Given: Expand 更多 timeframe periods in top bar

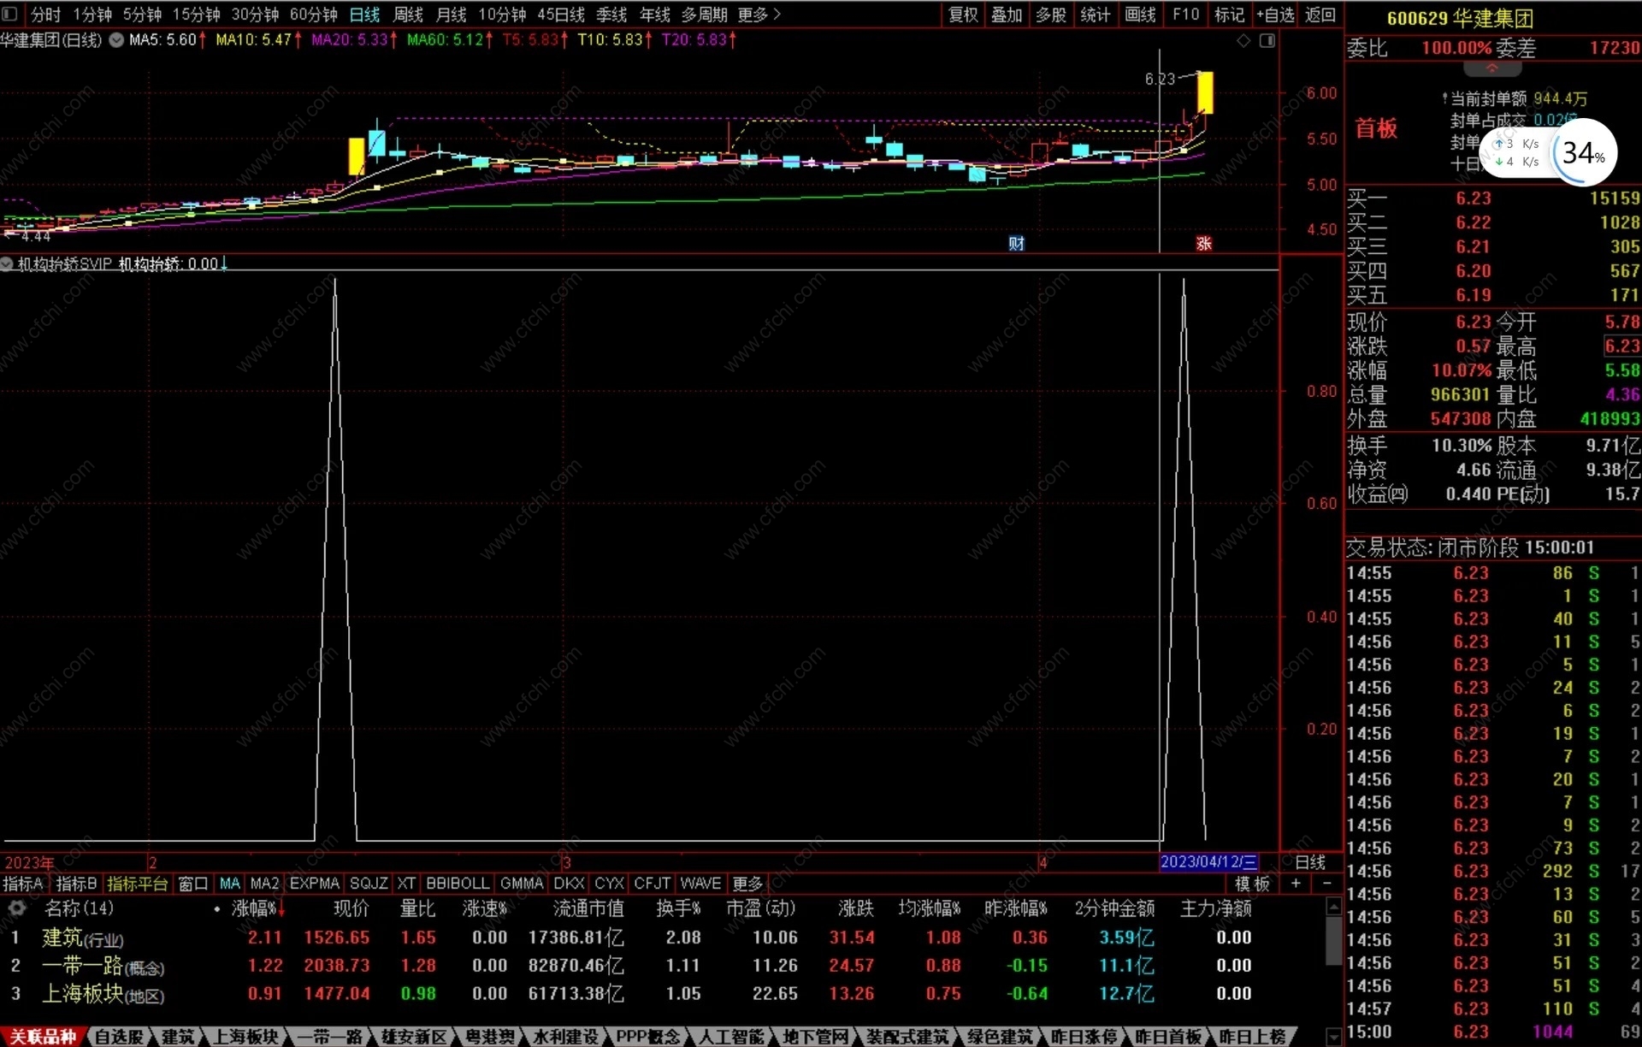Looking at the screenshot, I should [x=759, y=15].
